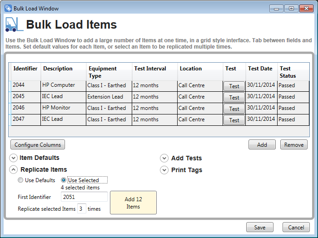Expand the Add Tests section

point(164,159)
